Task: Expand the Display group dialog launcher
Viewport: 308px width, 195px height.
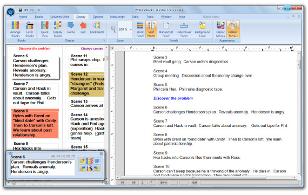Action: [104, 41]
